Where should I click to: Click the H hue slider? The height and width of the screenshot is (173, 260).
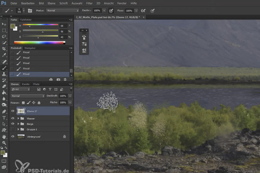point(40,25)
